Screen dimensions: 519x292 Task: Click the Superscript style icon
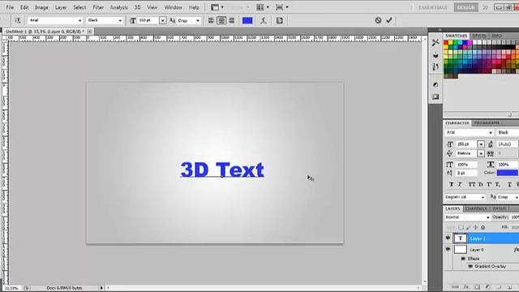489,184
